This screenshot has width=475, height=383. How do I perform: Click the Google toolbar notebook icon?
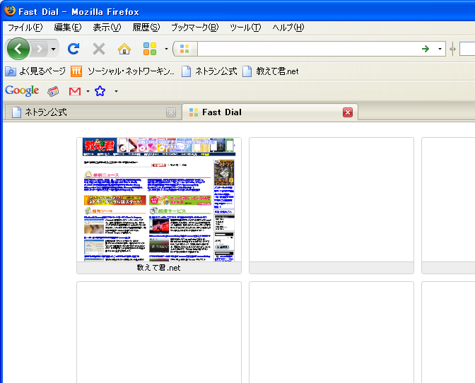(x=53, y=91)
